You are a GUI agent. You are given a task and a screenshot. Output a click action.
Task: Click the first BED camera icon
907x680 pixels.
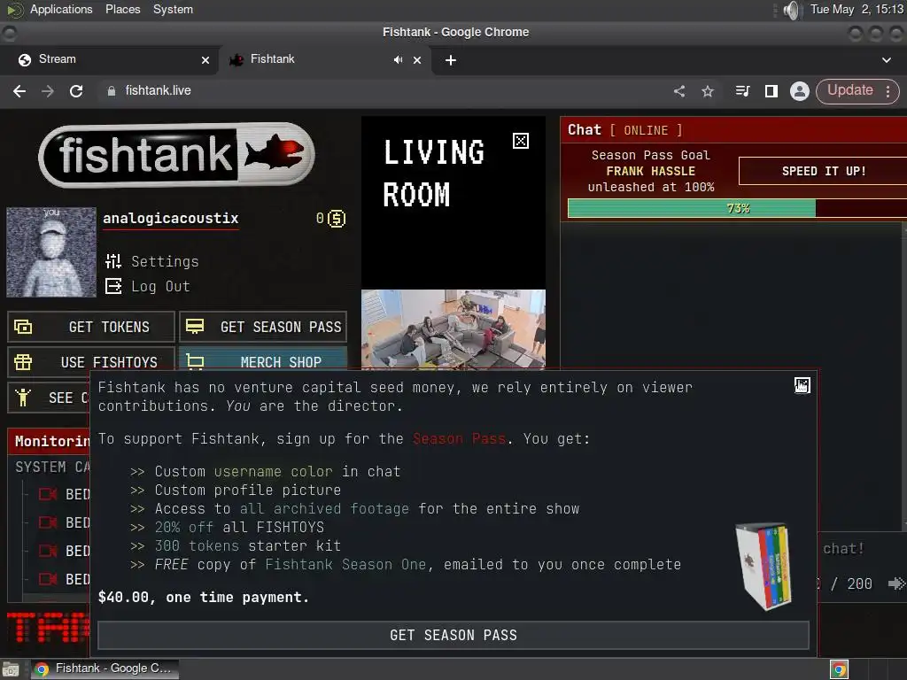click(48, 494)
